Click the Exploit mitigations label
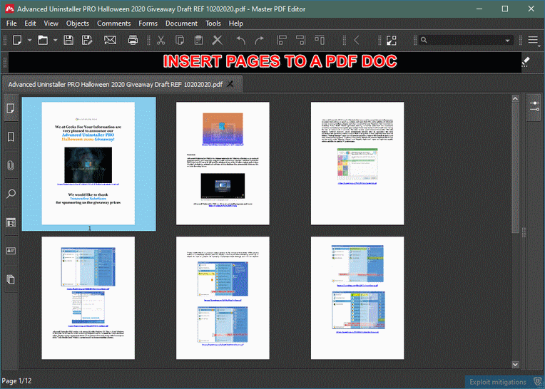The width and height of the screenshot is (545, 389). [498, 382]
